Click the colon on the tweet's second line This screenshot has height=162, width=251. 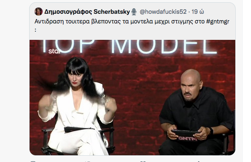pos(36,30)
